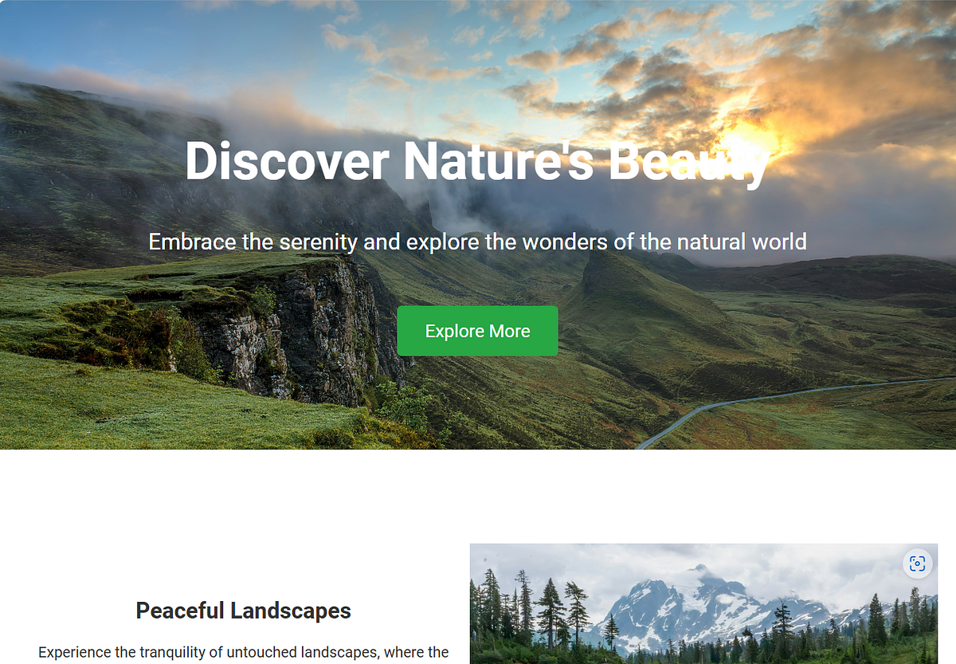956x664 pixels.
Task: Click the 'Experience the tranquility' paragraph text
Action: point(243,653)
